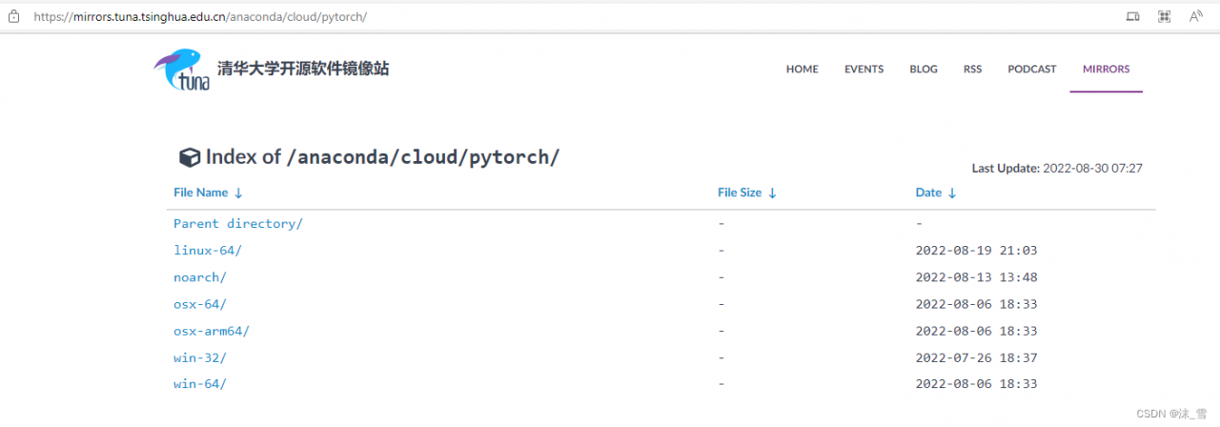Click the QR code icon in address bar
Image resolution: width=1220 pixels, height=427 pixels.
point(1164,16)
